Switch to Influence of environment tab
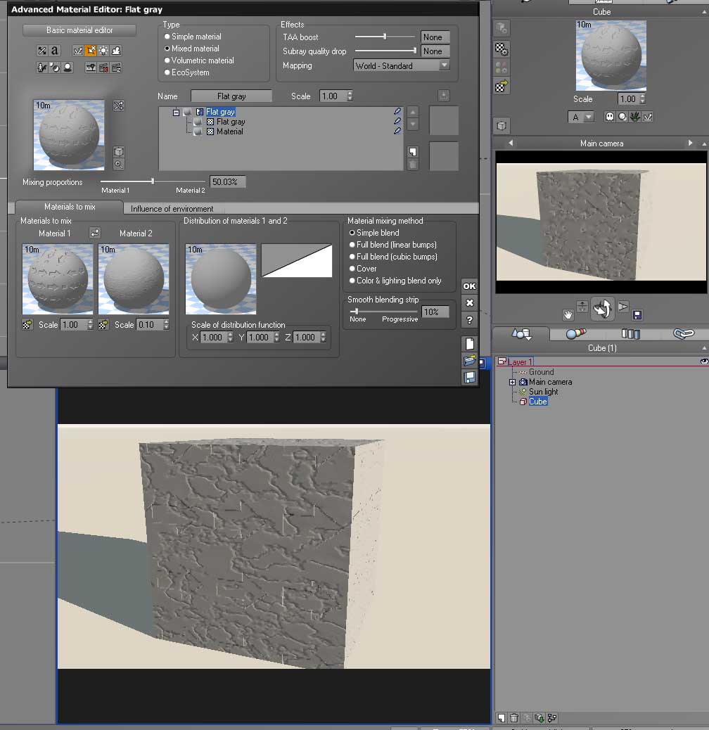 point(172,209)
